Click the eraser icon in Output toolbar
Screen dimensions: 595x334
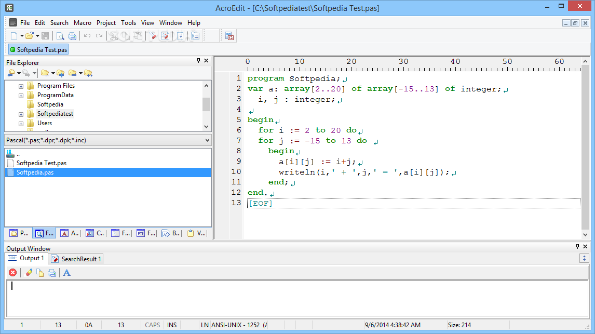pos(29,273)
